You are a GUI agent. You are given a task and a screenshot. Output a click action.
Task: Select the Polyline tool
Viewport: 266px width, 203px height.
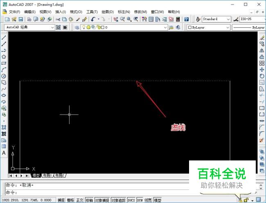[x=4, y=50]
